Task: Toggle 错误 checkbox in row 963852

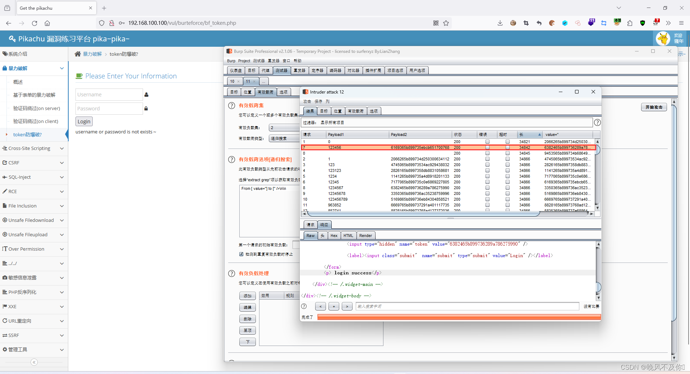Action: pos(487,205)
